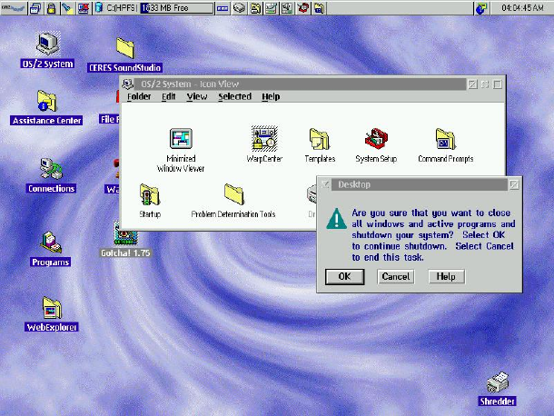Open the Desktop dialog system menu icon
Viewport: 554px width, 416px height.
(325, 184)
